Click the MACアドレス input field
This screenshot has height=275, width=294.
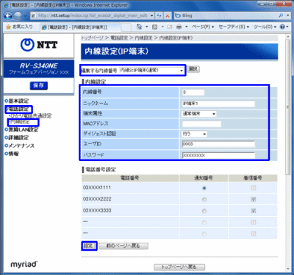tap(201, 124)
